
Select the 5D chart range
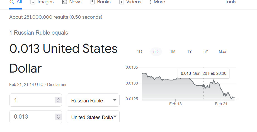point(156,52)
